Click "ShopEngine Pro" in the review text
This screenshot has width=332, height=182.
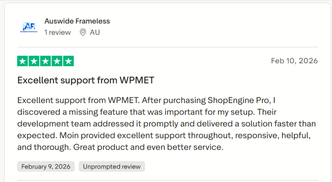[x=240, y=101]
